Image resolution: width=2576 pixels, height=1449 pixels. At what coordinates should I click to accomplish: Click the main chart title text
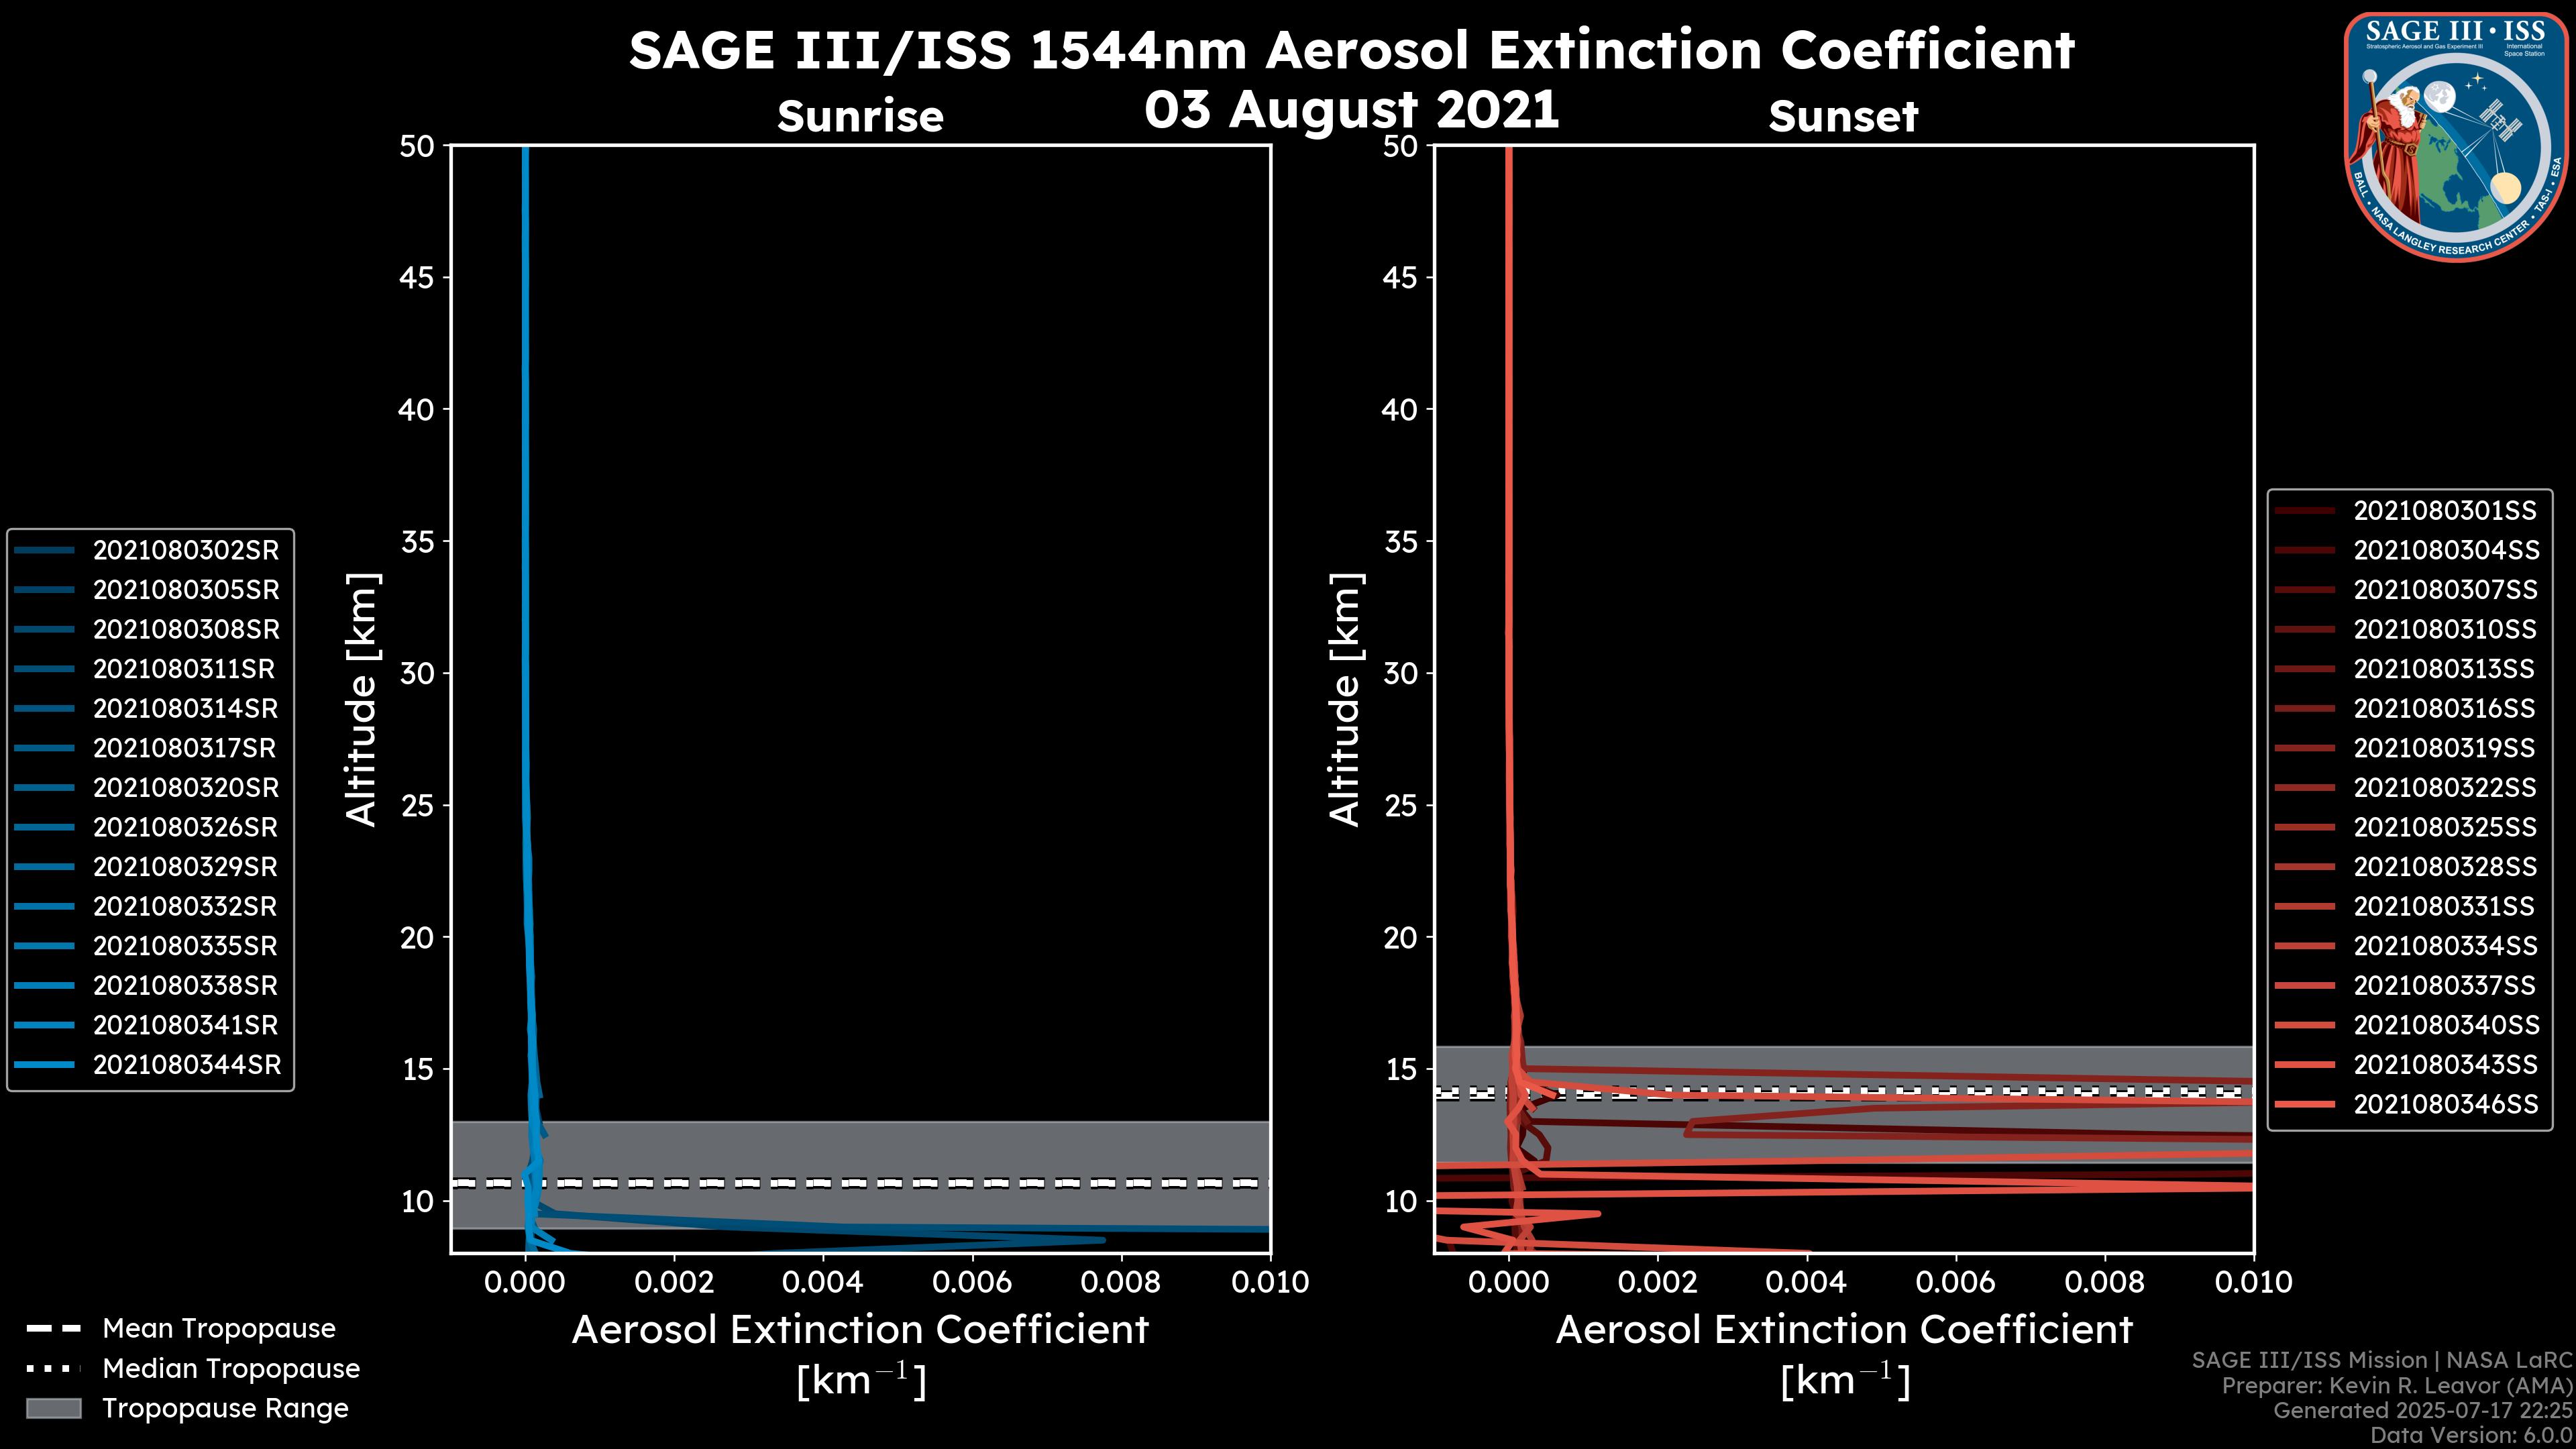pyautogui.click(x=1351, y=50)
